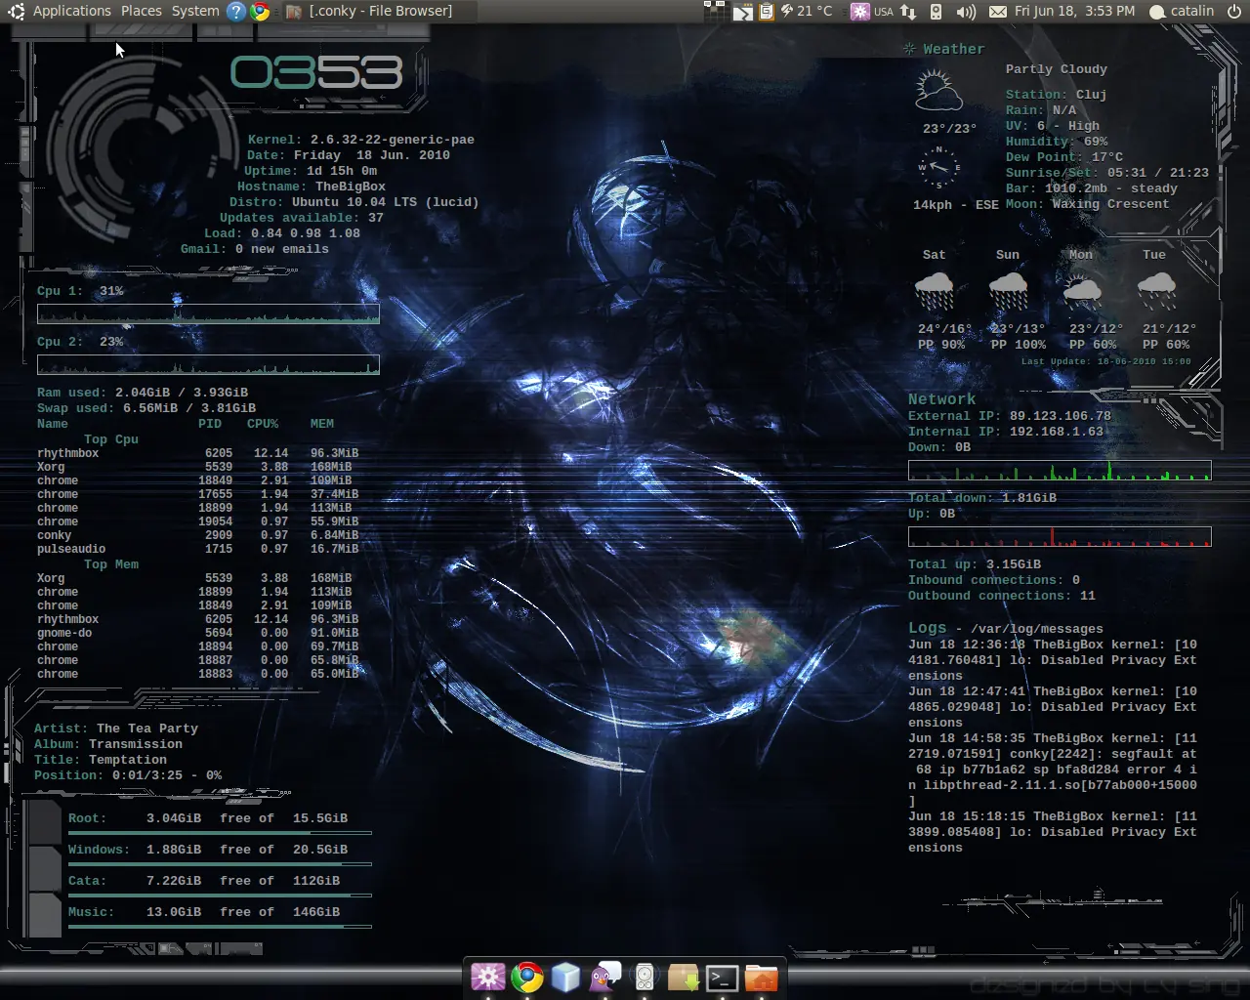This screenshot has width=1250, height=1000.
Task: Click the Ubuntu logo in the top panel
Action: click(x=16, y=12)
